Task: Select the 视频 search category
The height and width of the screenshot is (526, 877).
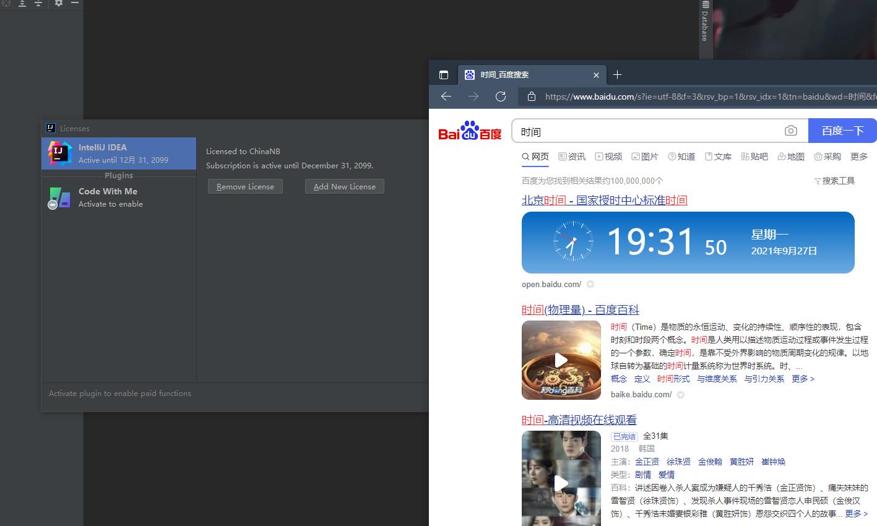Action: pyautogui.click(x=608, y=157)
